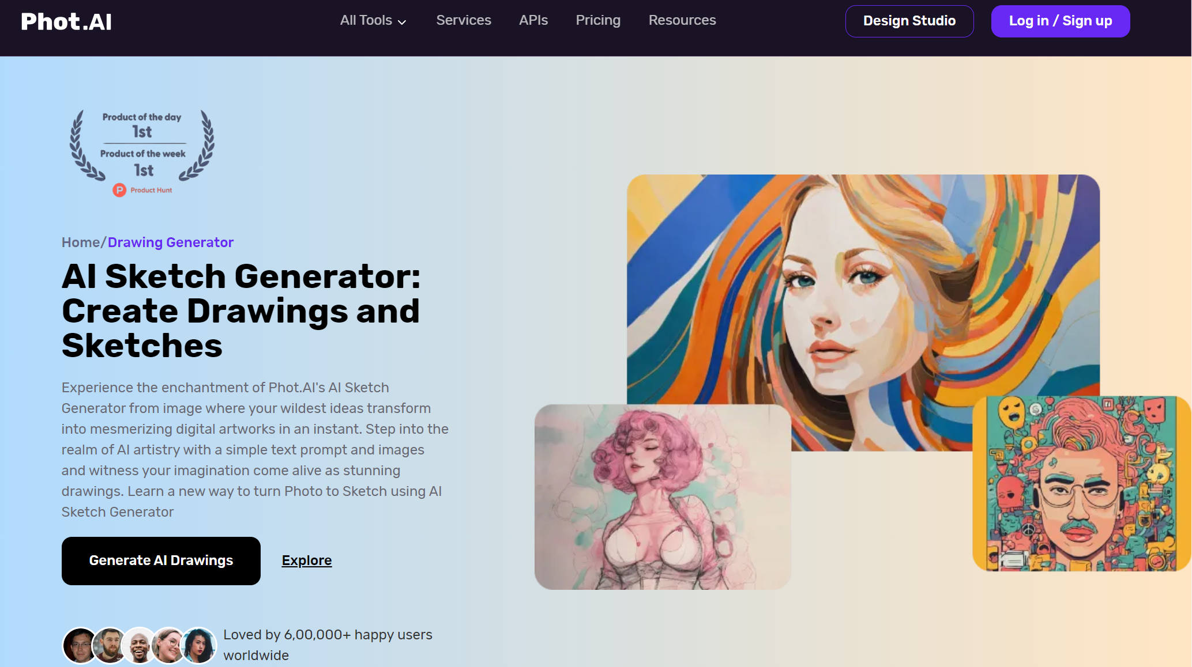Click the Explore link
Image resolution: width=1192 pixels, height=667 pixels.
point(306,560)
